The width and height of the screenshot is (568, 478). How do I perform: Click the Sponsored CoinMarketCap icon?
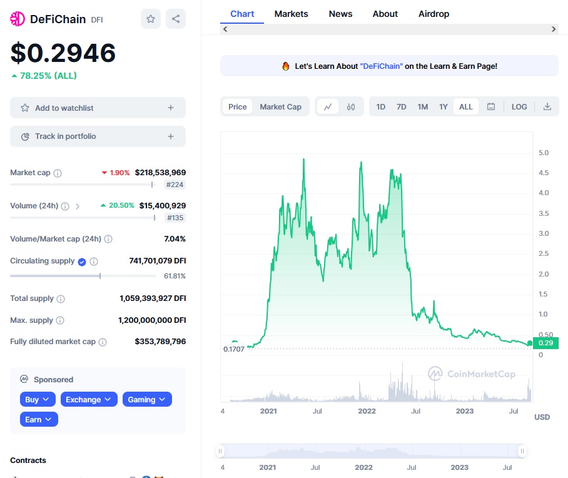pos(24,379)
